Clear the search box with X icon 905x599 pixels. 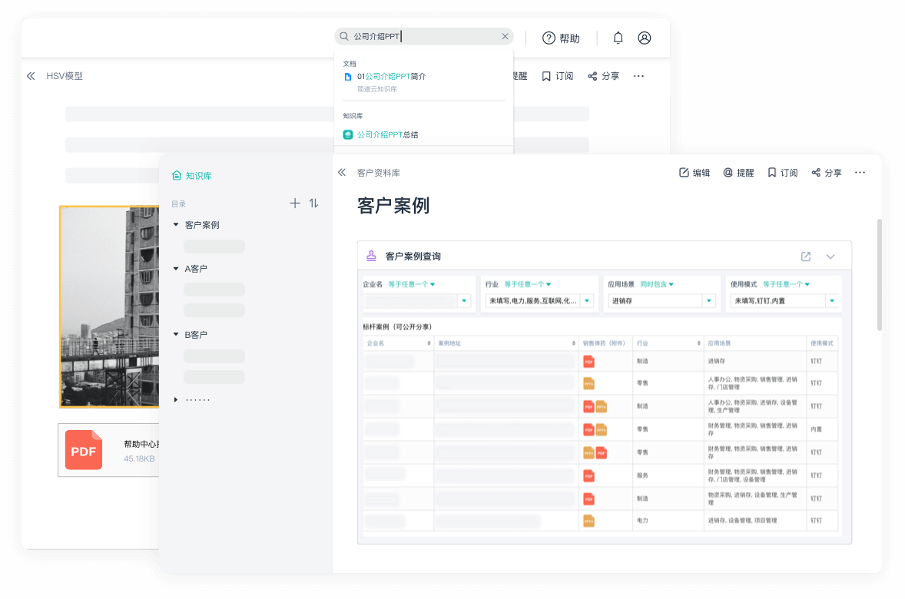tap(505, 36)
